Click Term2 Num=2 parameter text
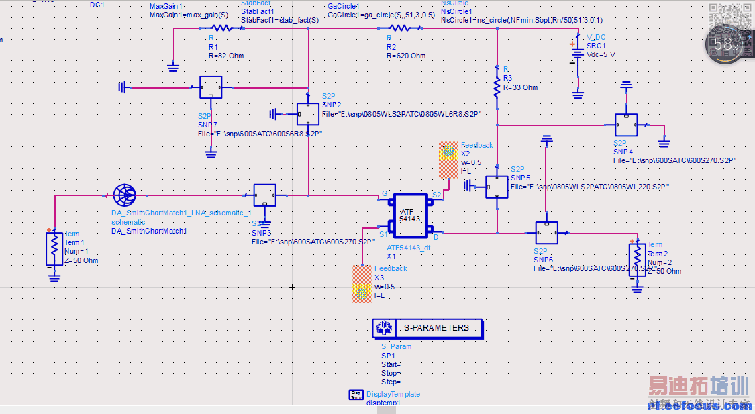The image size is (755, 414). pos(660,263)
